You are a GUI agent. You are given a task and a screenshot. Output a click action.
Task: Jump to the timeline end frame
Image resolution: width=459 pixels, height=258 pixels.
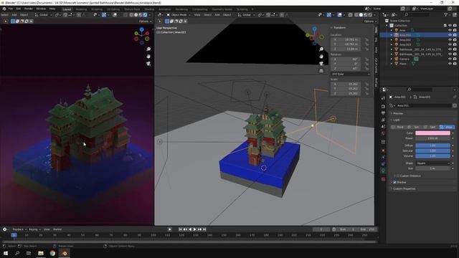pyautogui.click(x=204, y=229)
